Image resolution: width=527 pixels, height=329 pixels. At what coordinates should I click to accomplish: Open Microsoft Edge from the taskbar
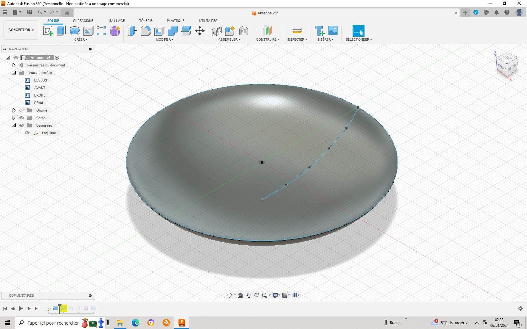click(136, 323)
